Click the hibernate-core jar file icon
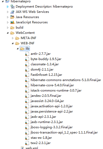Image resolution: width=103 pixels, height=149 pixels. (x=27, y=85)
